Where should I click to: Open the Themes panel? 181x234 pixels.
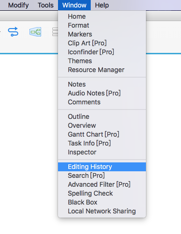(x=102, y=61)
